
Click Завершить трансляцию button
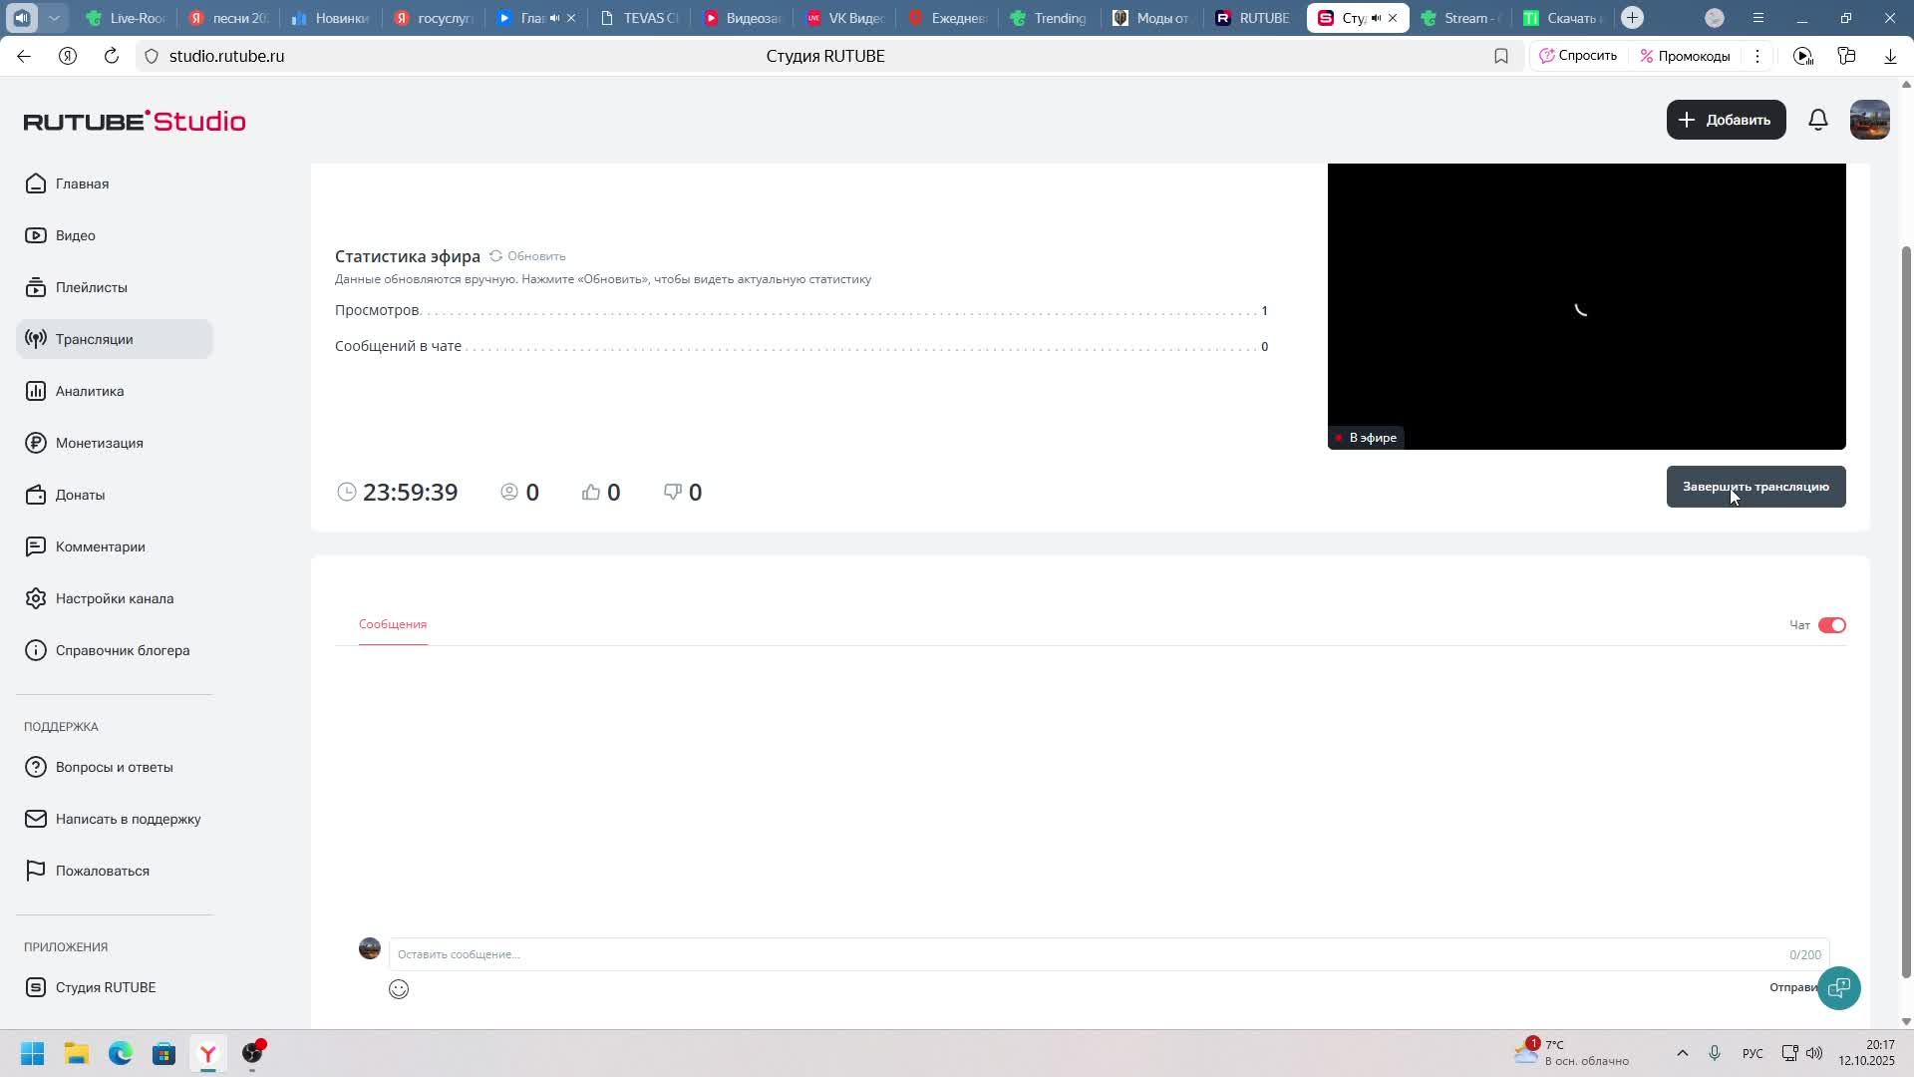pos(1755,487)
